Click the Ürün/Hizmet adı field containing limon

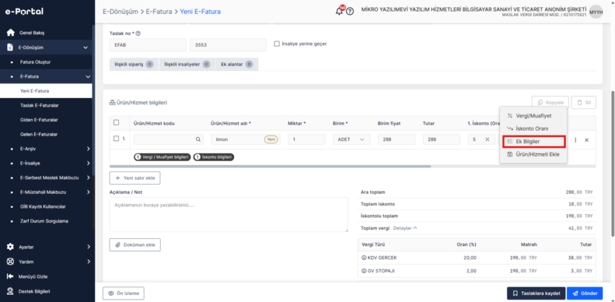[x=246, y=139]
